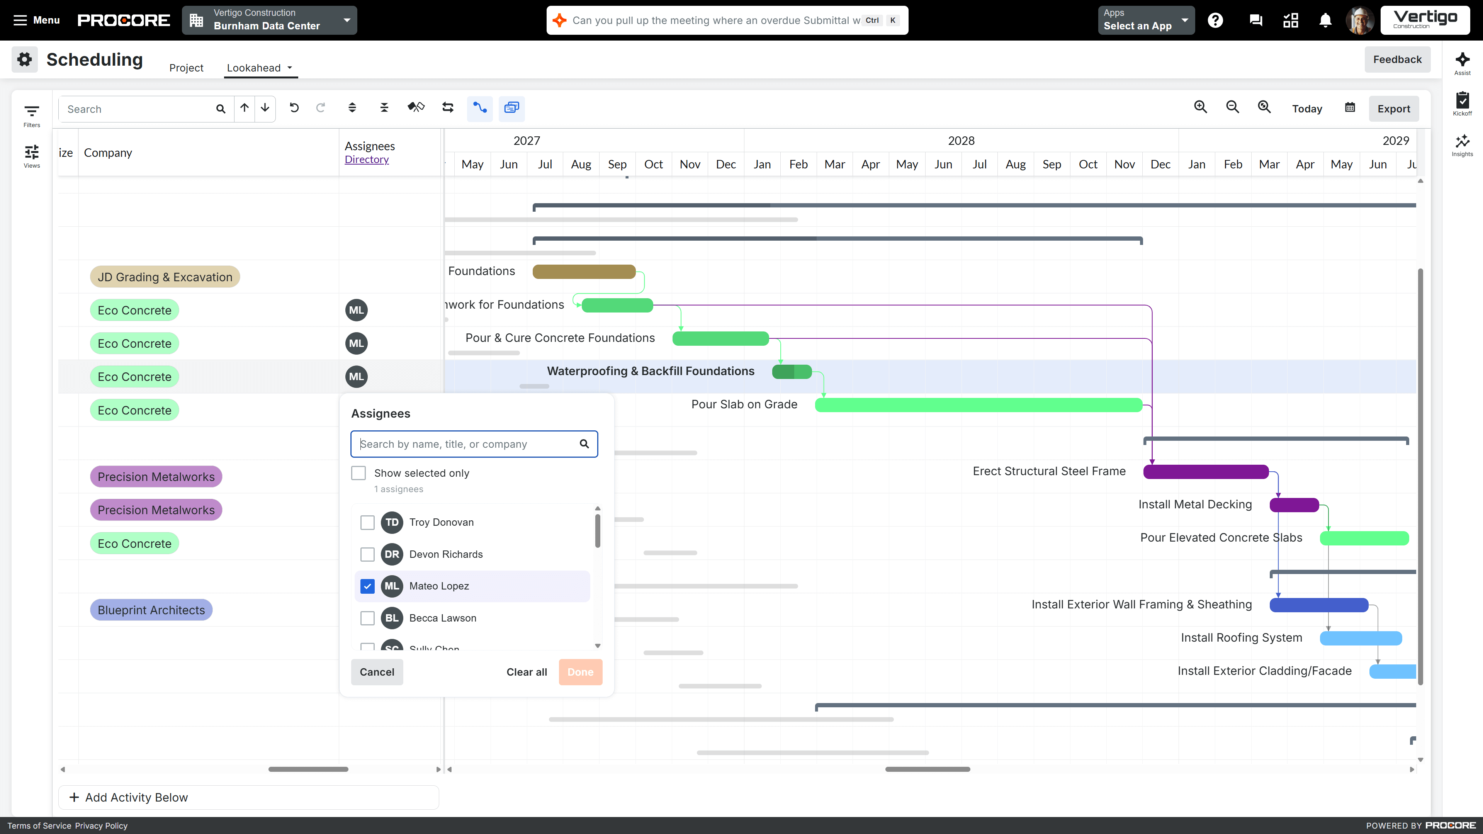
Task: Uncheck Mateo Lopez in the assignees list
Action: tap(368, 586)
